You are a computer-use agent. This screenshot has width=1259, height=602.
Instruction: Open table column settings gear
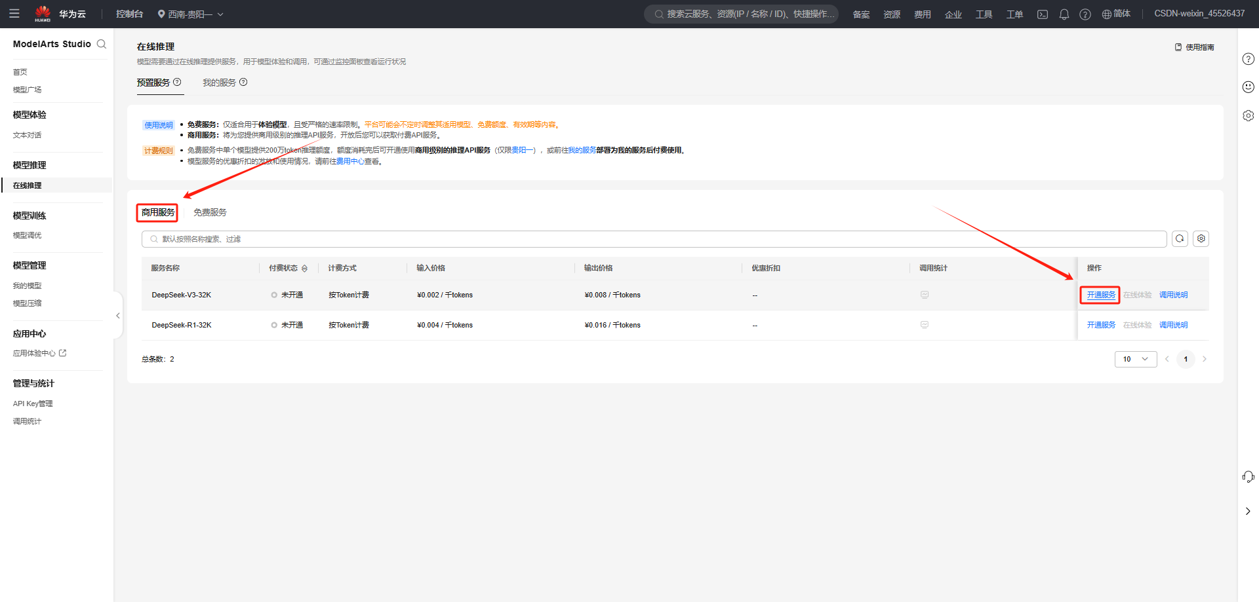(1201, 238)
